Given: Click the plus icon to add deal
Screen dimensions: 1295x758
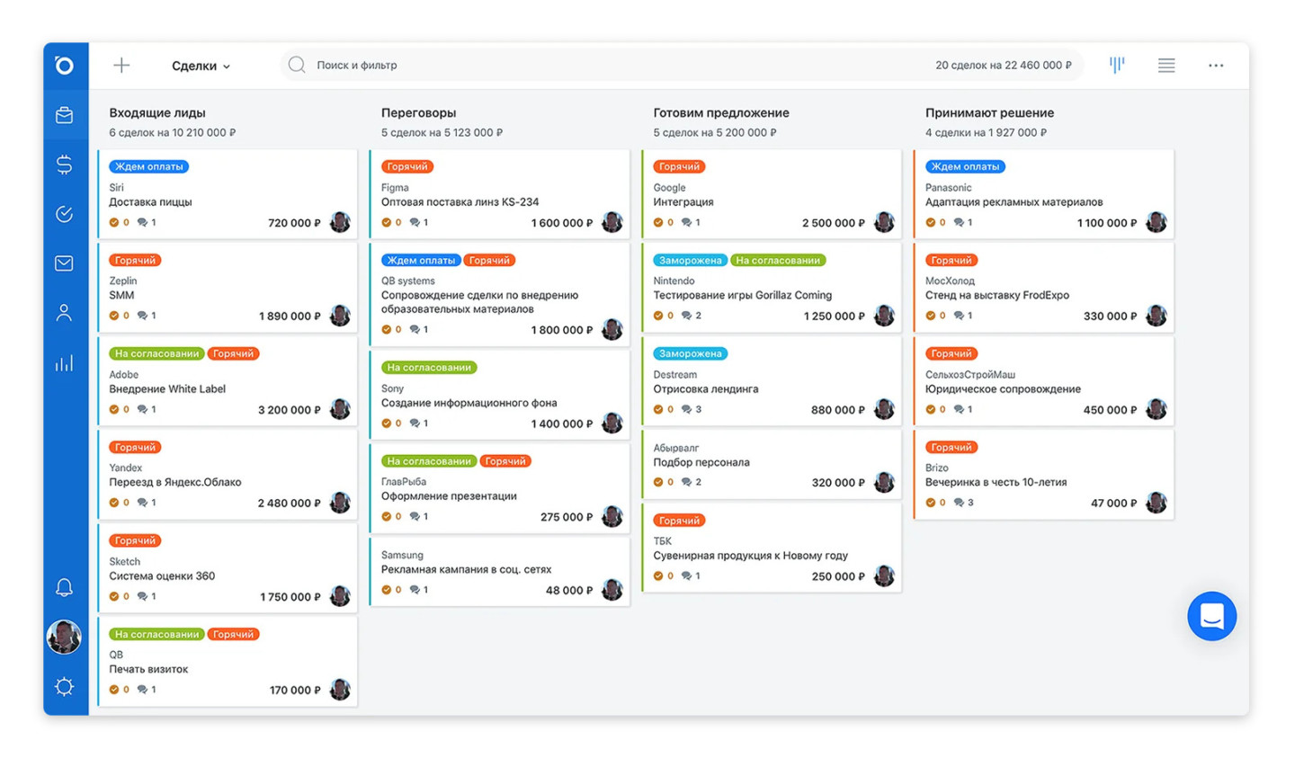Looking at the screenshot, I should (121, 65).
